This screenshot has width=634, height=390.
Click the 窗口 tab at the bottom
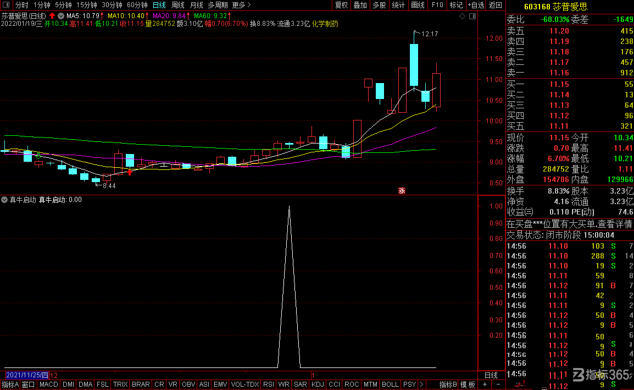[29, 384]
